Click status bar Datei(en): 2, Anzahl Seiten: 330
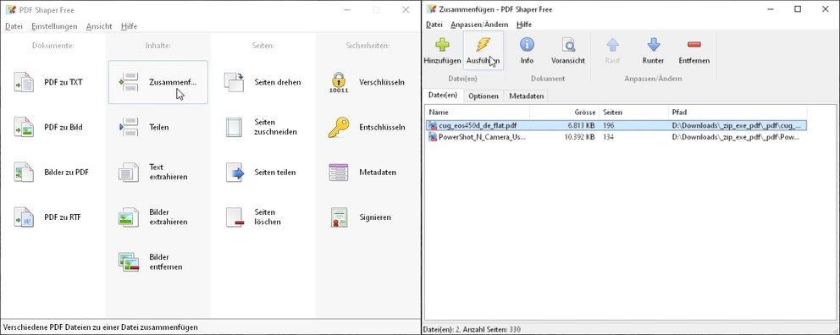 tap(472, 330)
